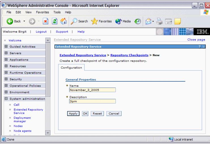The image size is (210, 144).
Task: Open the File menu
Action: 9,12
